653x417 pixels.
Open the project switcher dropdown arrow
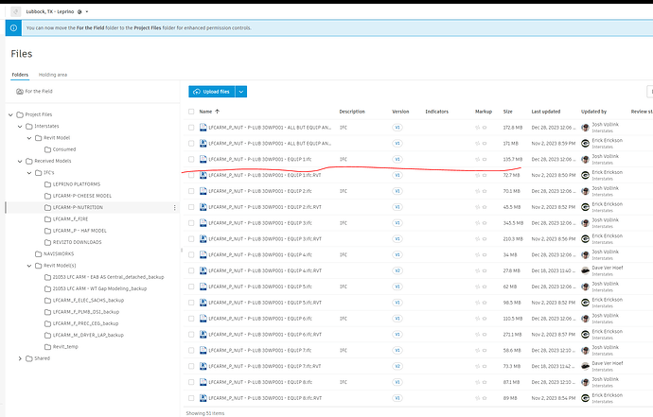click(x=87, y=11)
